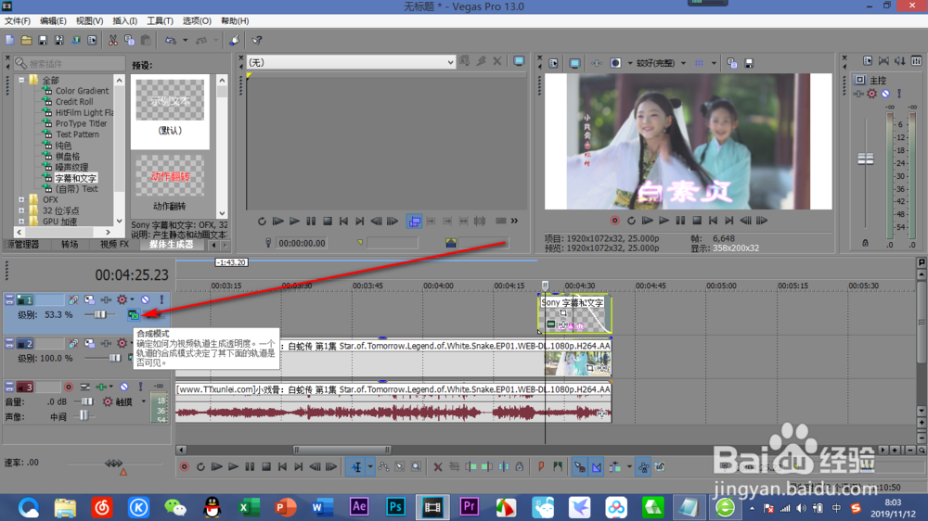The image size is (928, 521).
Task: Open Video Preview project properties icon
Action: click(553, 63)
